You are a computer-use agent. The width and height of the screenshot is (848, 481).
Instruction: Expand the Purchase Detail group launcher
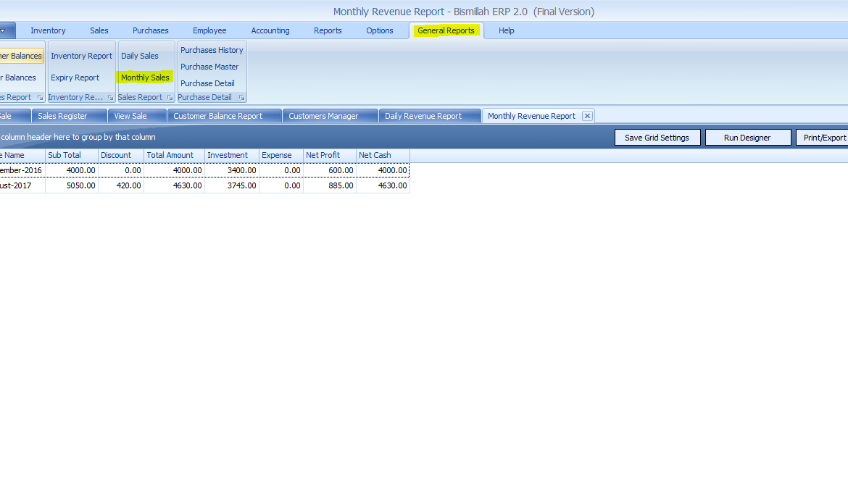point(241,97)
